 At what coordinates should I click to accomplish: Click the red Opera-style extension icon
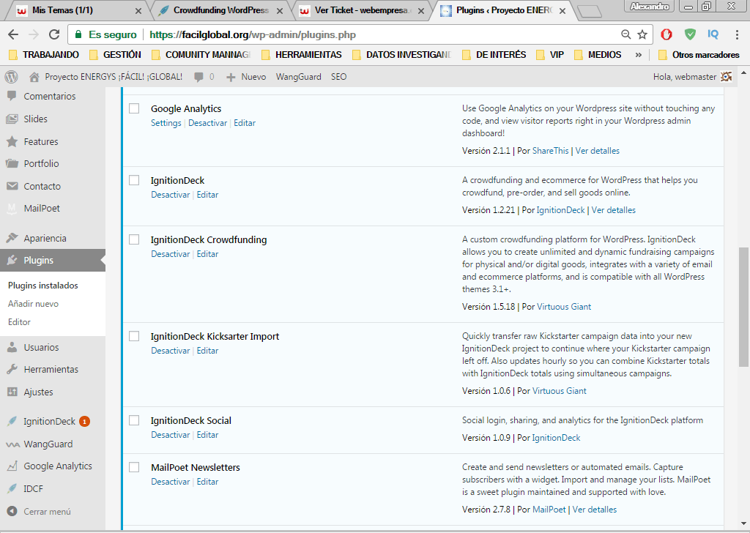point(667,34)
